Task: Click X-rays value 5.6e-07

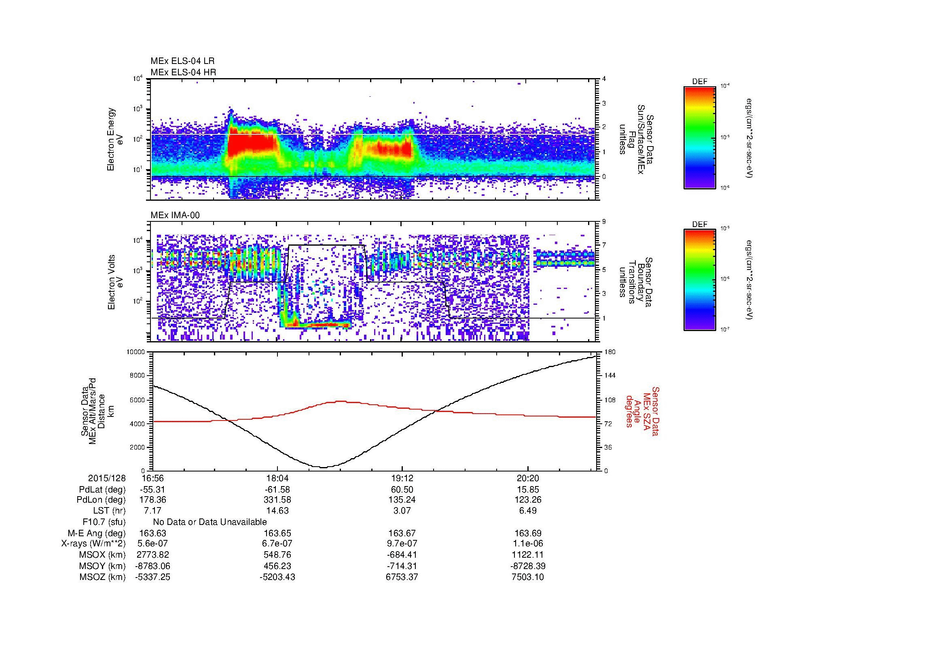Action: 153,544
